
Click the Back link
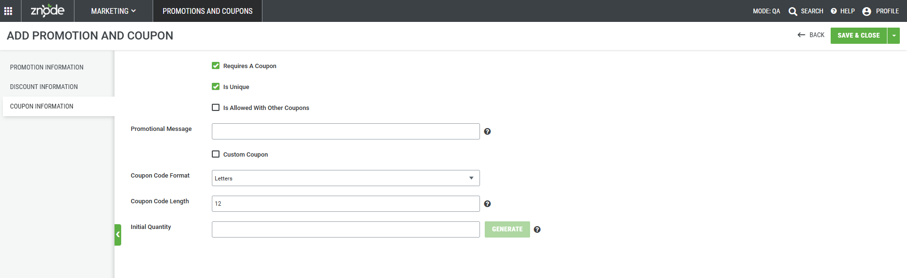(x=811, y=35)
